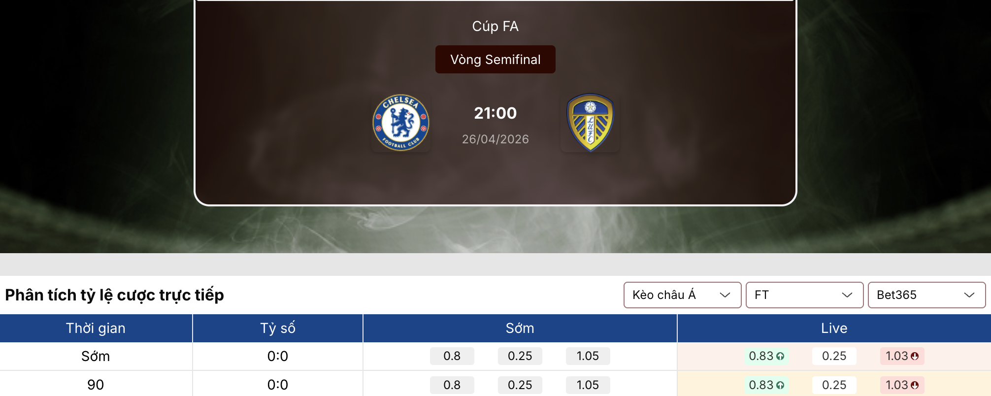Click the Leeds United club crest
991x396 pixels.
point(590,123)
